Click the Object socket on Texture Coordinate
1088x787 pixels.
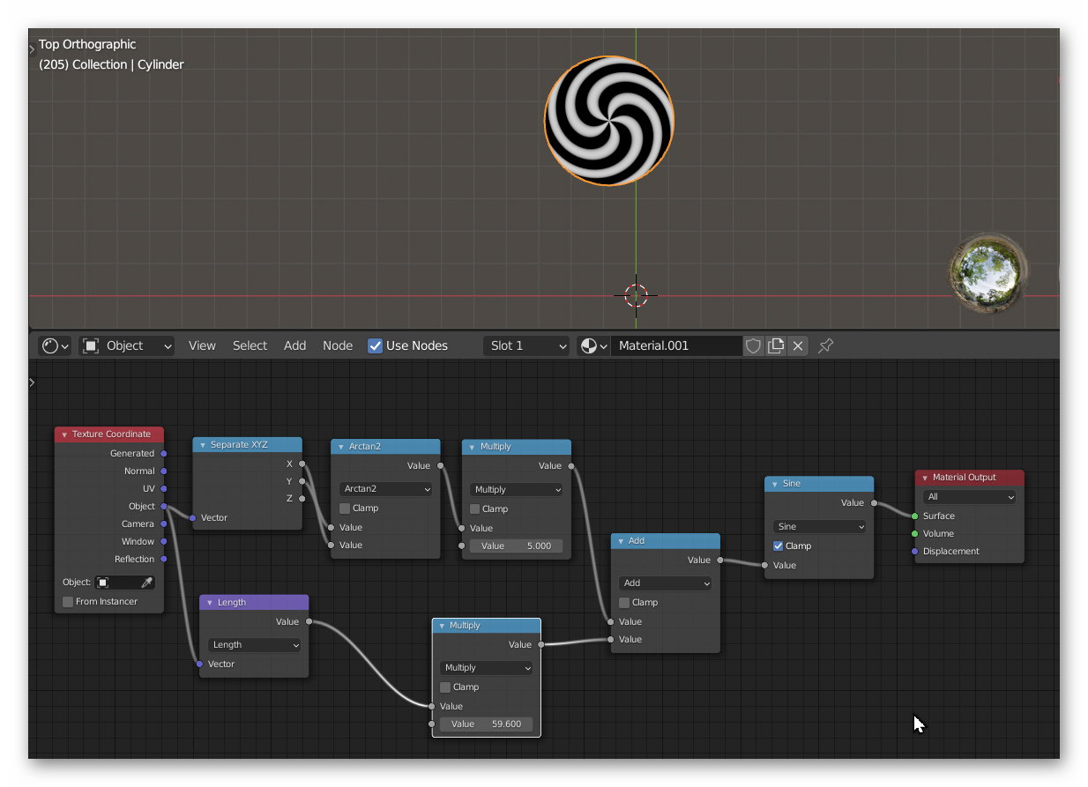(x=164, y=506)
